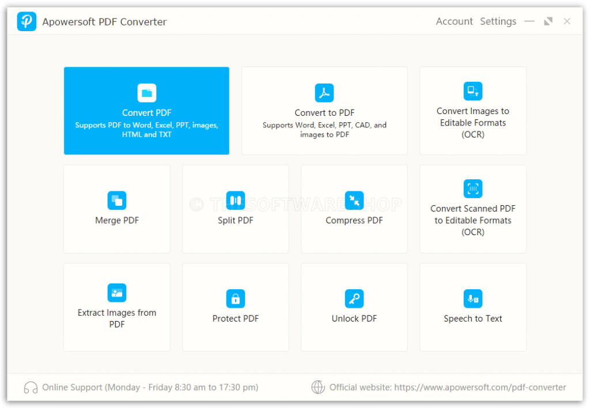Viewport: 590px width, 408px height.
Task: Open the Split PDF label
Action: pyautogui.click(x=236, y=220)
